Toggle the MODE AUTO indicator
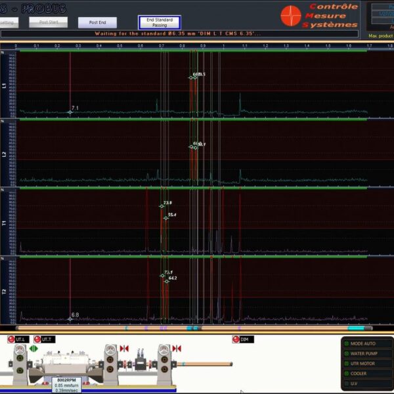The image size is (394, 394). coord(347,343)
